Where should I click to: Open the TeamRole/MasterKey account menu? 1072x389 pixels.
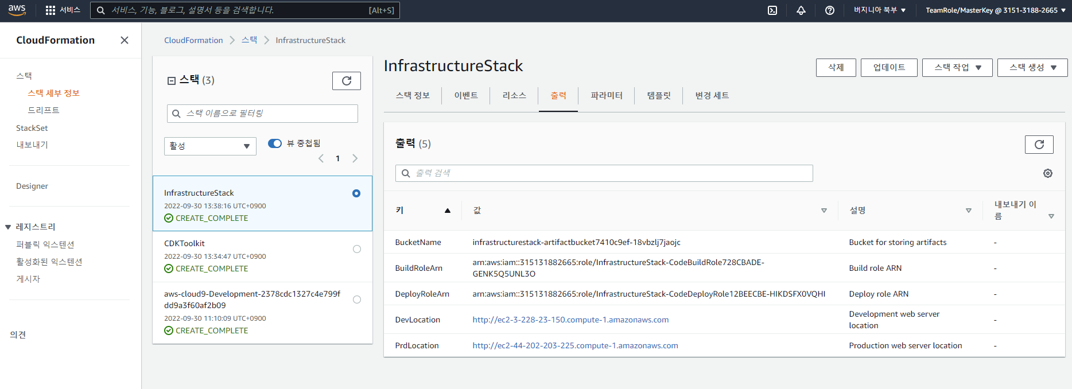click(996, 10)
